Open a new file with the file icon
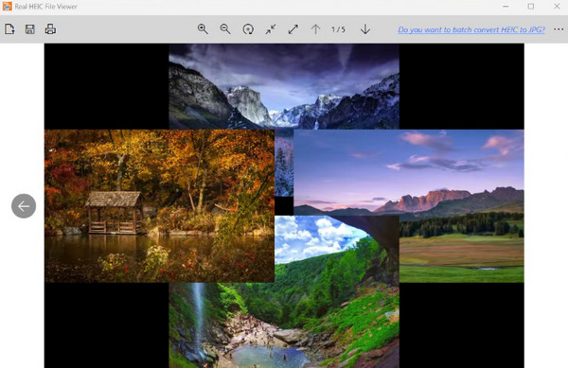This screenshot has height=368, width=568. click(x=9, y=29)
